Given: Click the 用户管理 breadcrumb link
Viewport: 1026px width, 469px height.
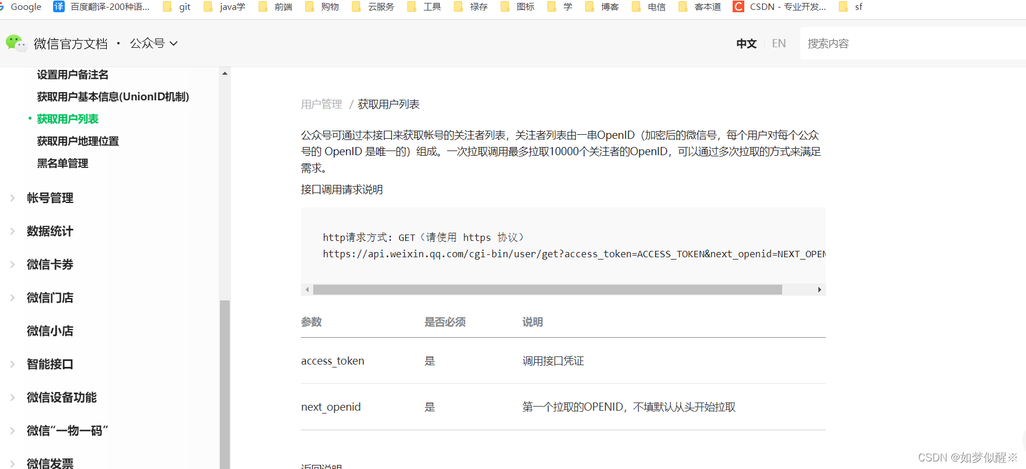Looking at the screenshot, I should click(x=321, y=104).
